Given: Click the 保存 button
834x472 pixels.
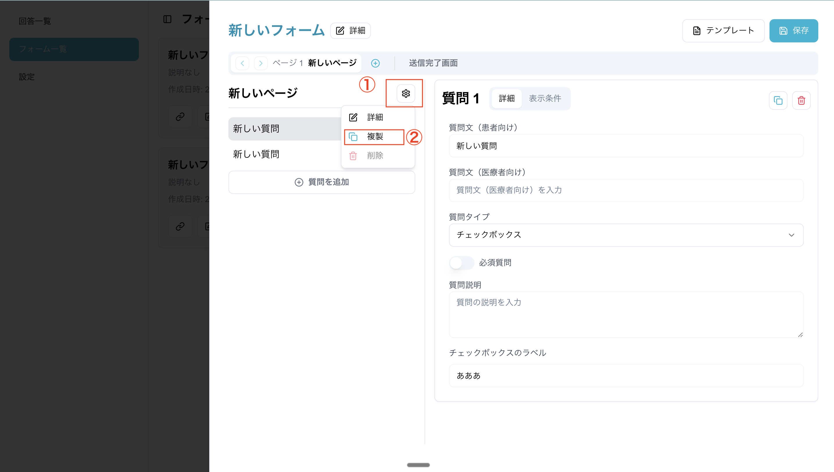Looking at the screenshot, I should pos(793,31).
